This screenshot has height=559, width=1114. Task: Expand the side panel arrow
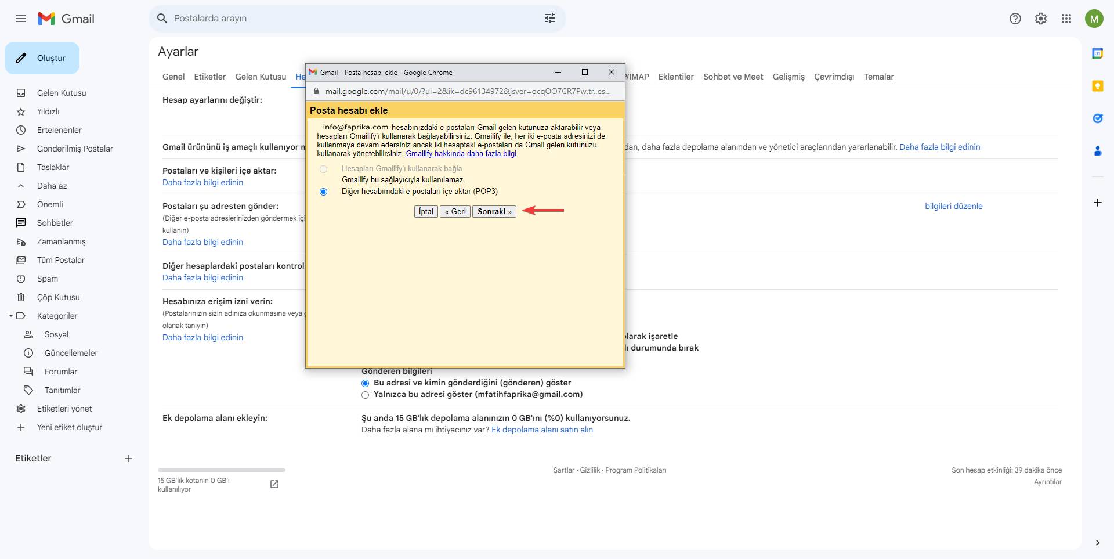1098,543
